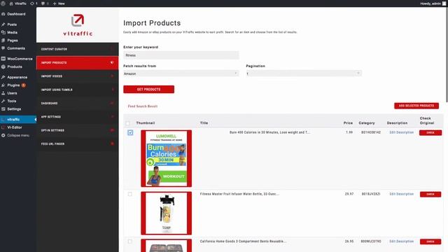Viewport: 448px width, 252px height.
Task: Open Import Using Tumblr menu item
Action: click(x=78, y=90)
